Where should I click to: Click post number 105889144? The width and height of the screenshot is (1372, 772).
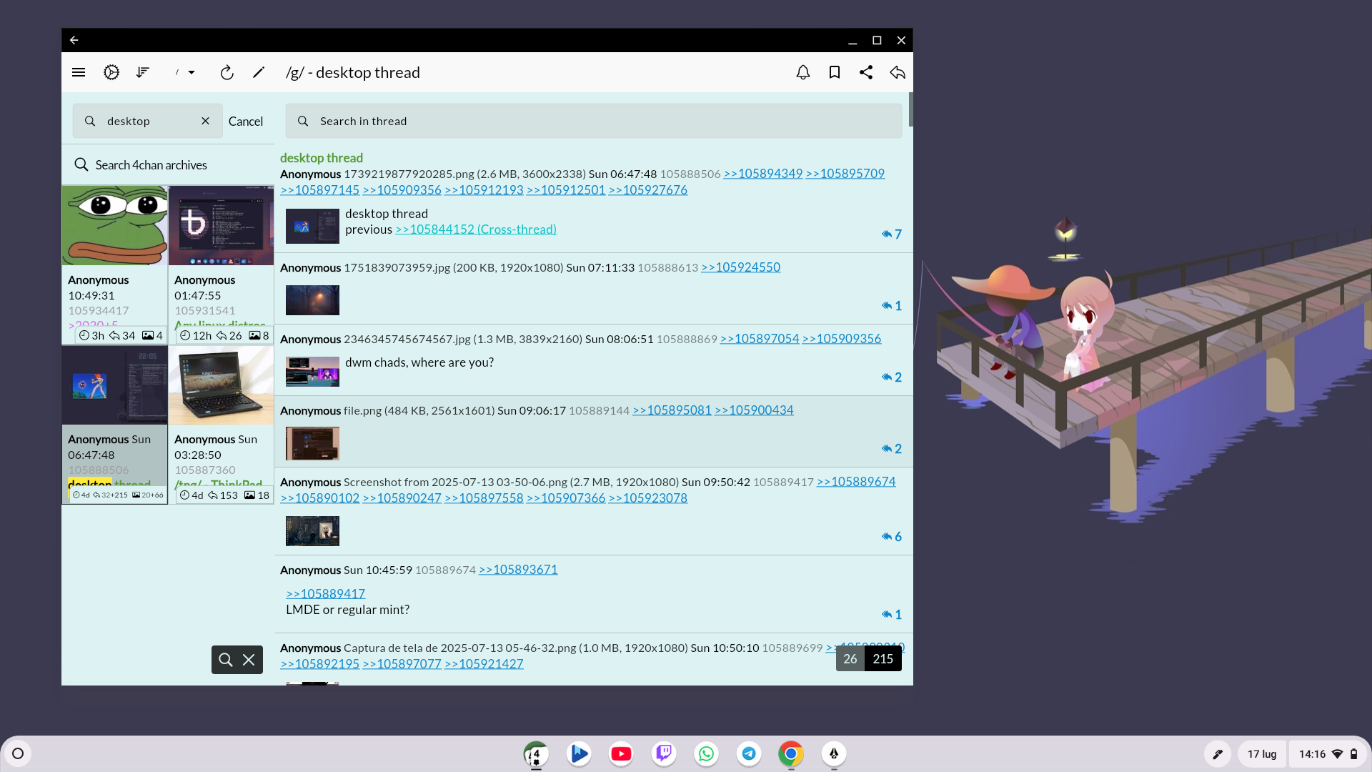(x=599, y=410)
